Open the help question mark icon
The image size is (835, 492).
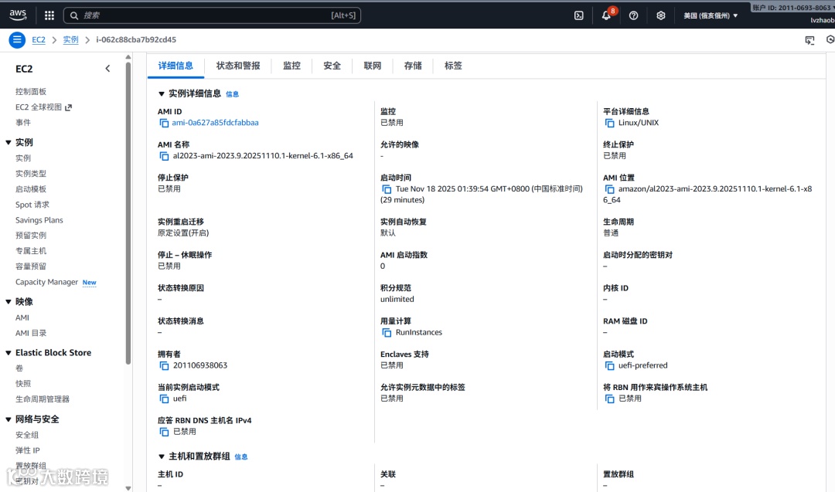(633, 15)
